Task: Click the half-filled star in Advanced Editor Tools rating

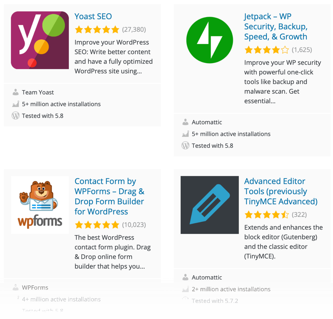Action: pos(285,214)
